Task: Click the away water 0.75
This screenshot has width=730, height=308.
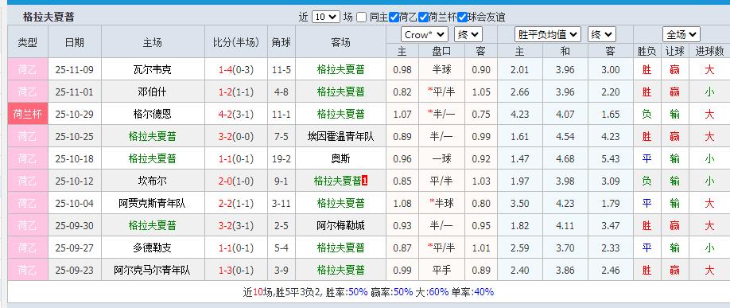Action: point(481,114)
